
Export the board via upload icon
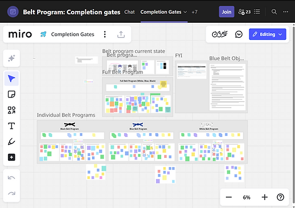pyautogui.click(x=121, y=34)
